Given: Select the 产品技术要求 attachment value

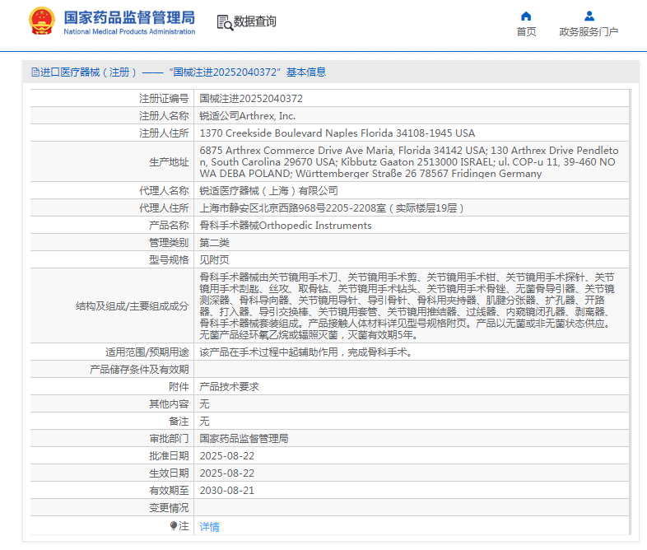Looking at the screenshot, I should [230, 387].
